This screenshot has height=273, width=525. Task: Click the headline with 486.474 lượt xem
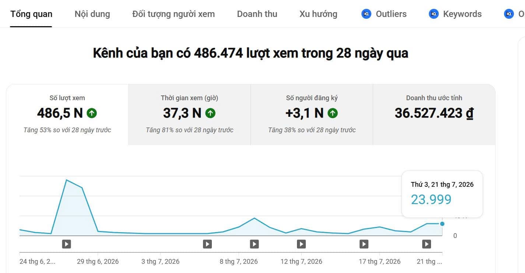(251, 53)
